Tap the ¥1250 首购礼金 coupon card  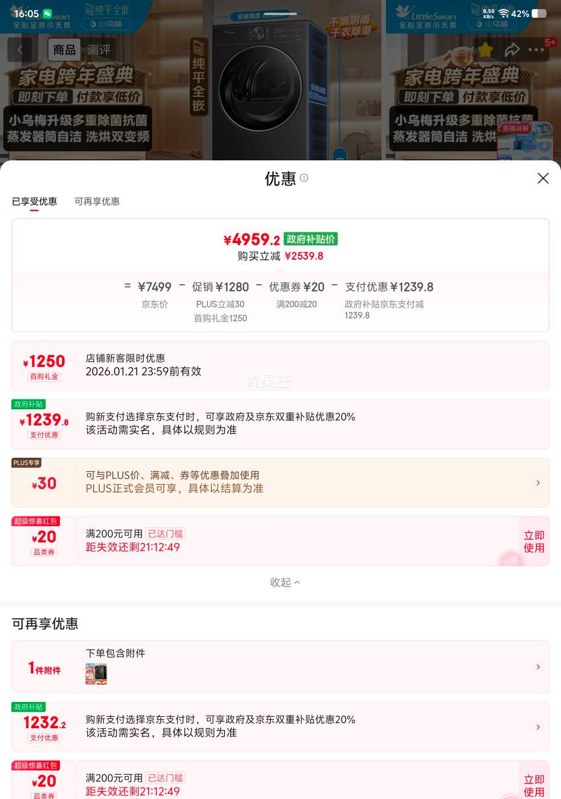44,366
